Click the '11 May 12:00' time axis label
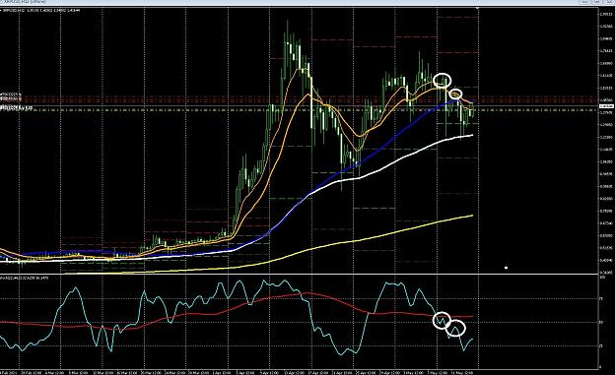616x375 pixels. click(x=461, y=372)
